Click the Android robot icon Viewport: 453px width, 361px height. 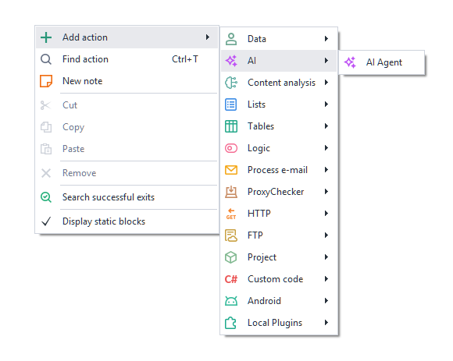231,301
